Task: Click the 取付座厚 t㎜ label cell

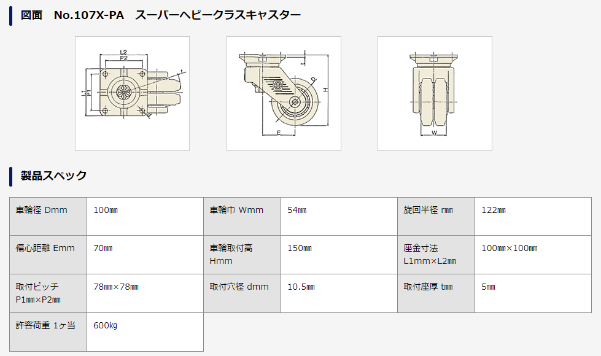Action: click(436, 293)
